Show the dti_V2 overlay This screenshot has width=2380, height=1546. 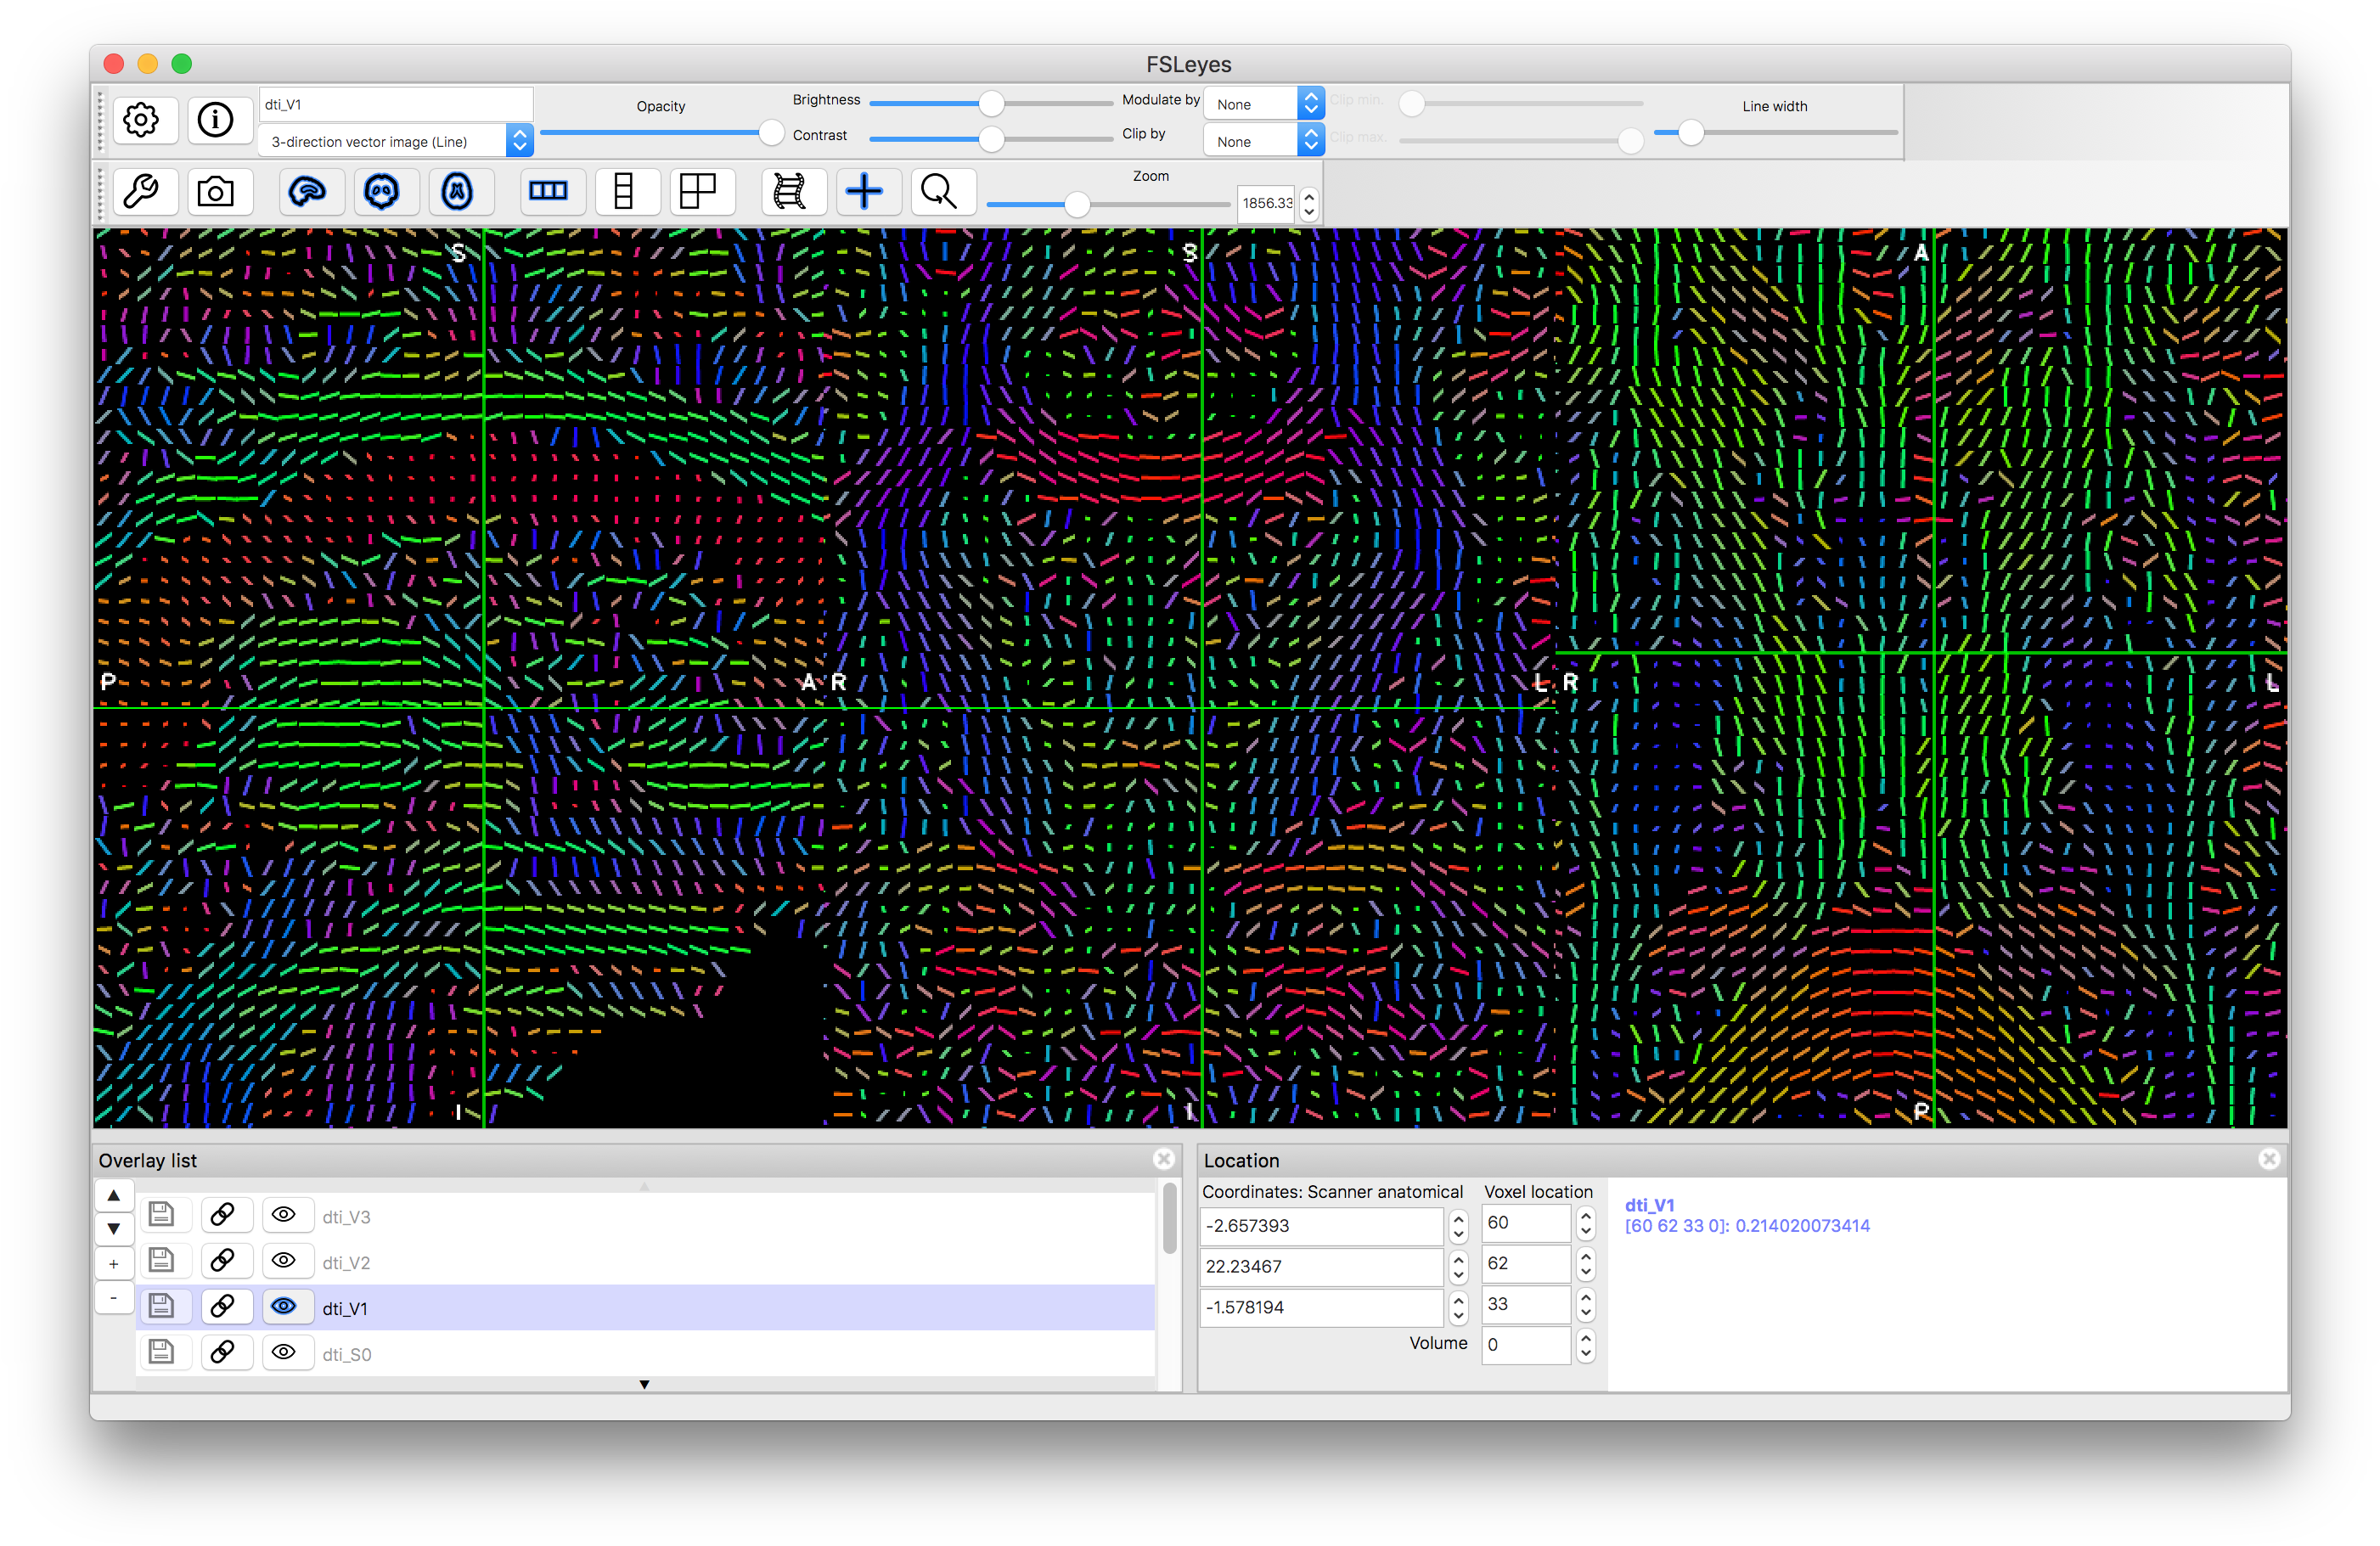coord(287,1261)
